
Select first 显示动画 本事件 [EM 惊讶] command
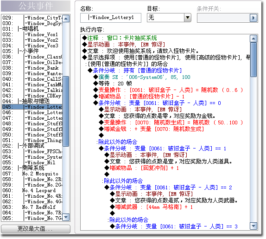point(123,45)
